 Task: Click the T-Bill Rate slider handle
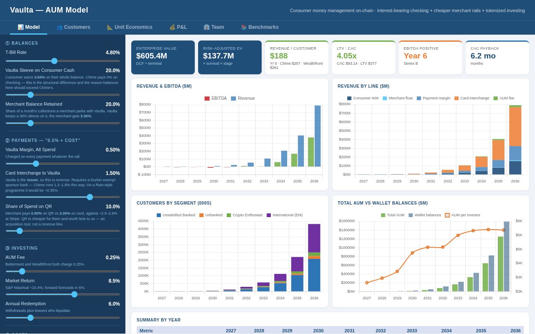(54, 61)
